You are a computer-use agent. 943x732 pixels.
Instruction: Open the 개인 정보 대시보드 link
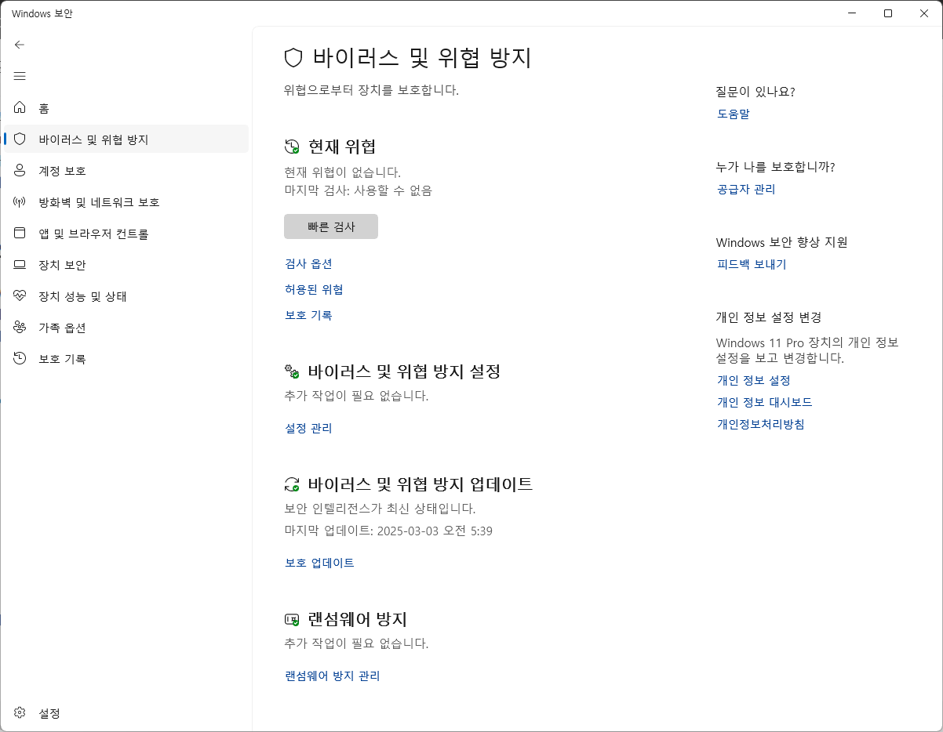pyautogui.click(x=764, y=402)
